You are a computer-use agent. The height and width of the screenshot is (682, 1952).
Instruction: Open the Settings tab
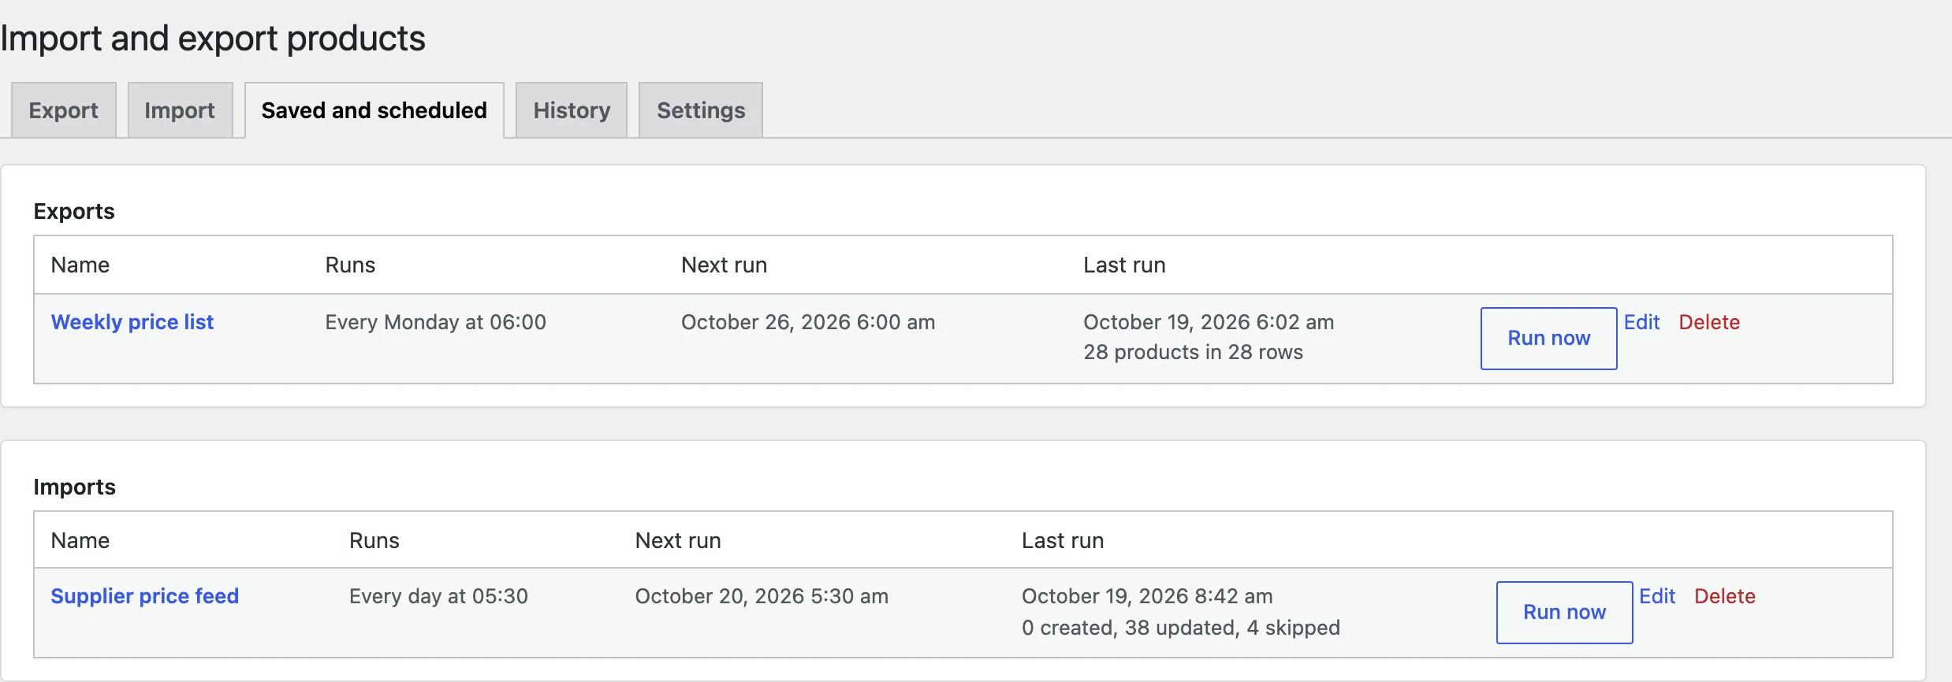point(701,110)
